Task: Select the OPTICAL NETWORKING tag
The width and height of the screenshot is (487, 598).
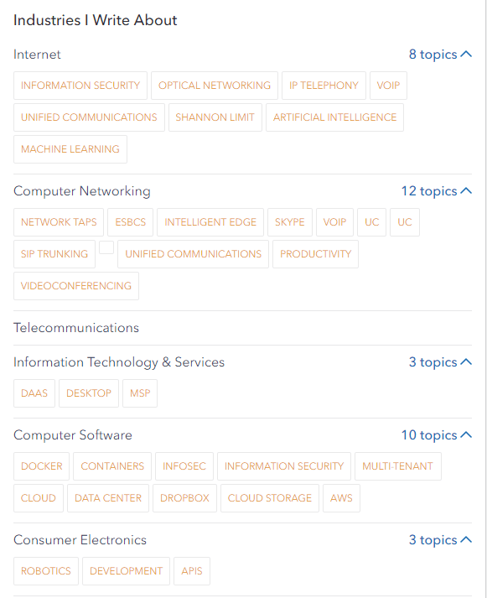Action: [215, 86]
